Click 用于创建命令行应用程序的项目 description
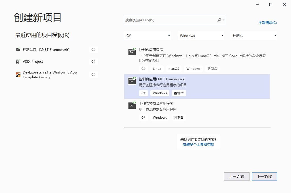This screenshot has width=291, height=193. [163, 85]
